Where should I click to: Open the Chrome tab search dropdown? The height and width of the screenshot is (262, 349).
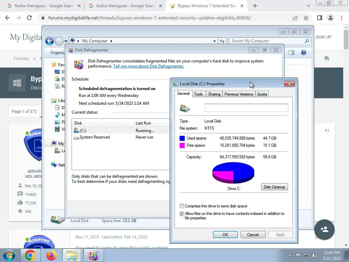click(x=308, y=6)
